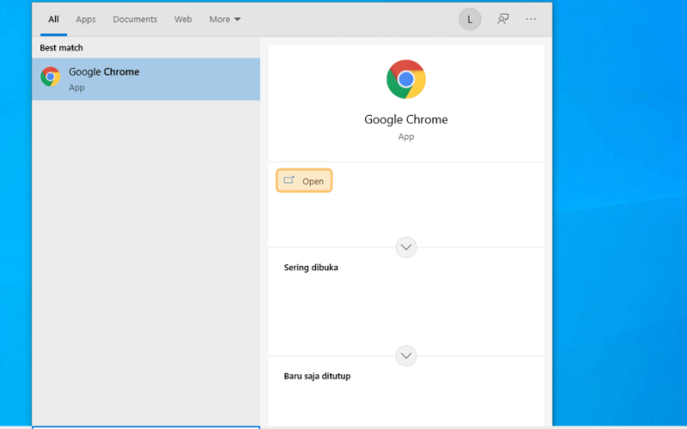Open the feedback icon in search header
This screenshot has height=429, width=687.
[x=502, y=19]
